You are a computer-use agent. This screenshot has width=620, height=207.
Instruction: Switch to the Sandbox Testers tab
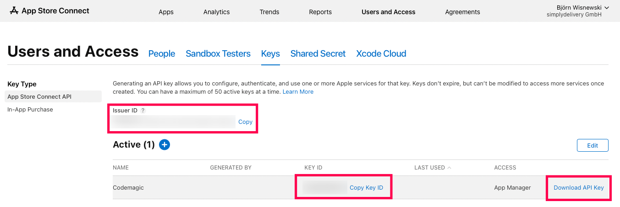point(218,54)
